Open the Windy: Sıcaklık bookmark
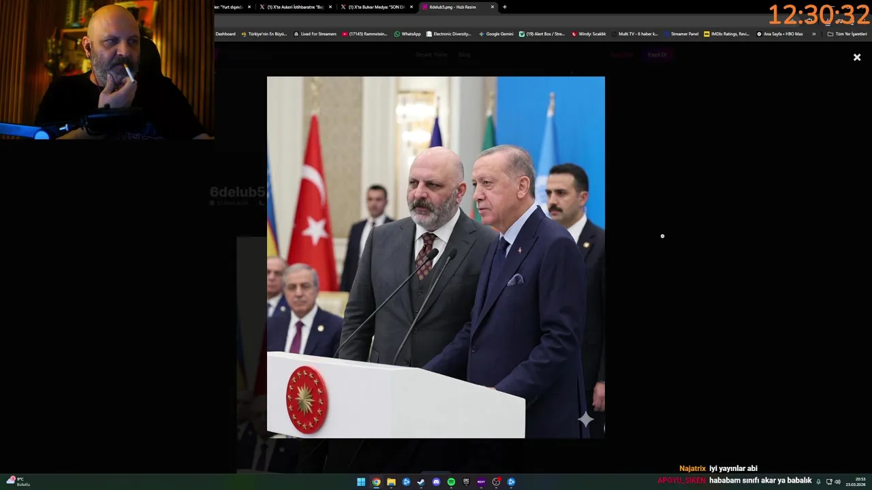872x490 pixels. 589,34
